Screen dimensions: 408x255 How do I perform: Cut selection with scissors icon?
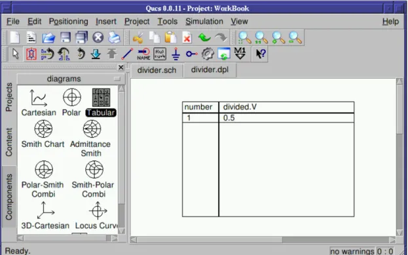pos(138,38)
